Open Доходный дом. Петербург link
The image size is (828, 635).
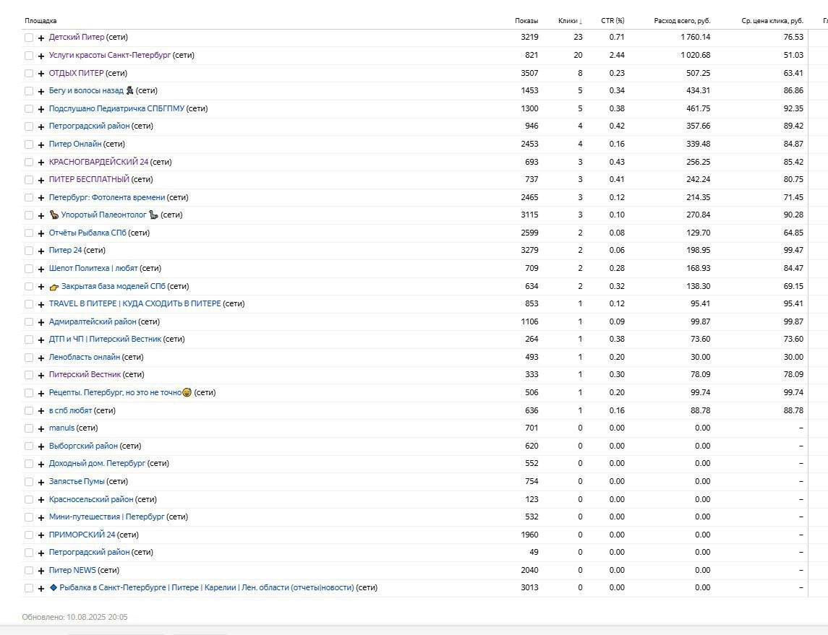[x=97, y=463]
